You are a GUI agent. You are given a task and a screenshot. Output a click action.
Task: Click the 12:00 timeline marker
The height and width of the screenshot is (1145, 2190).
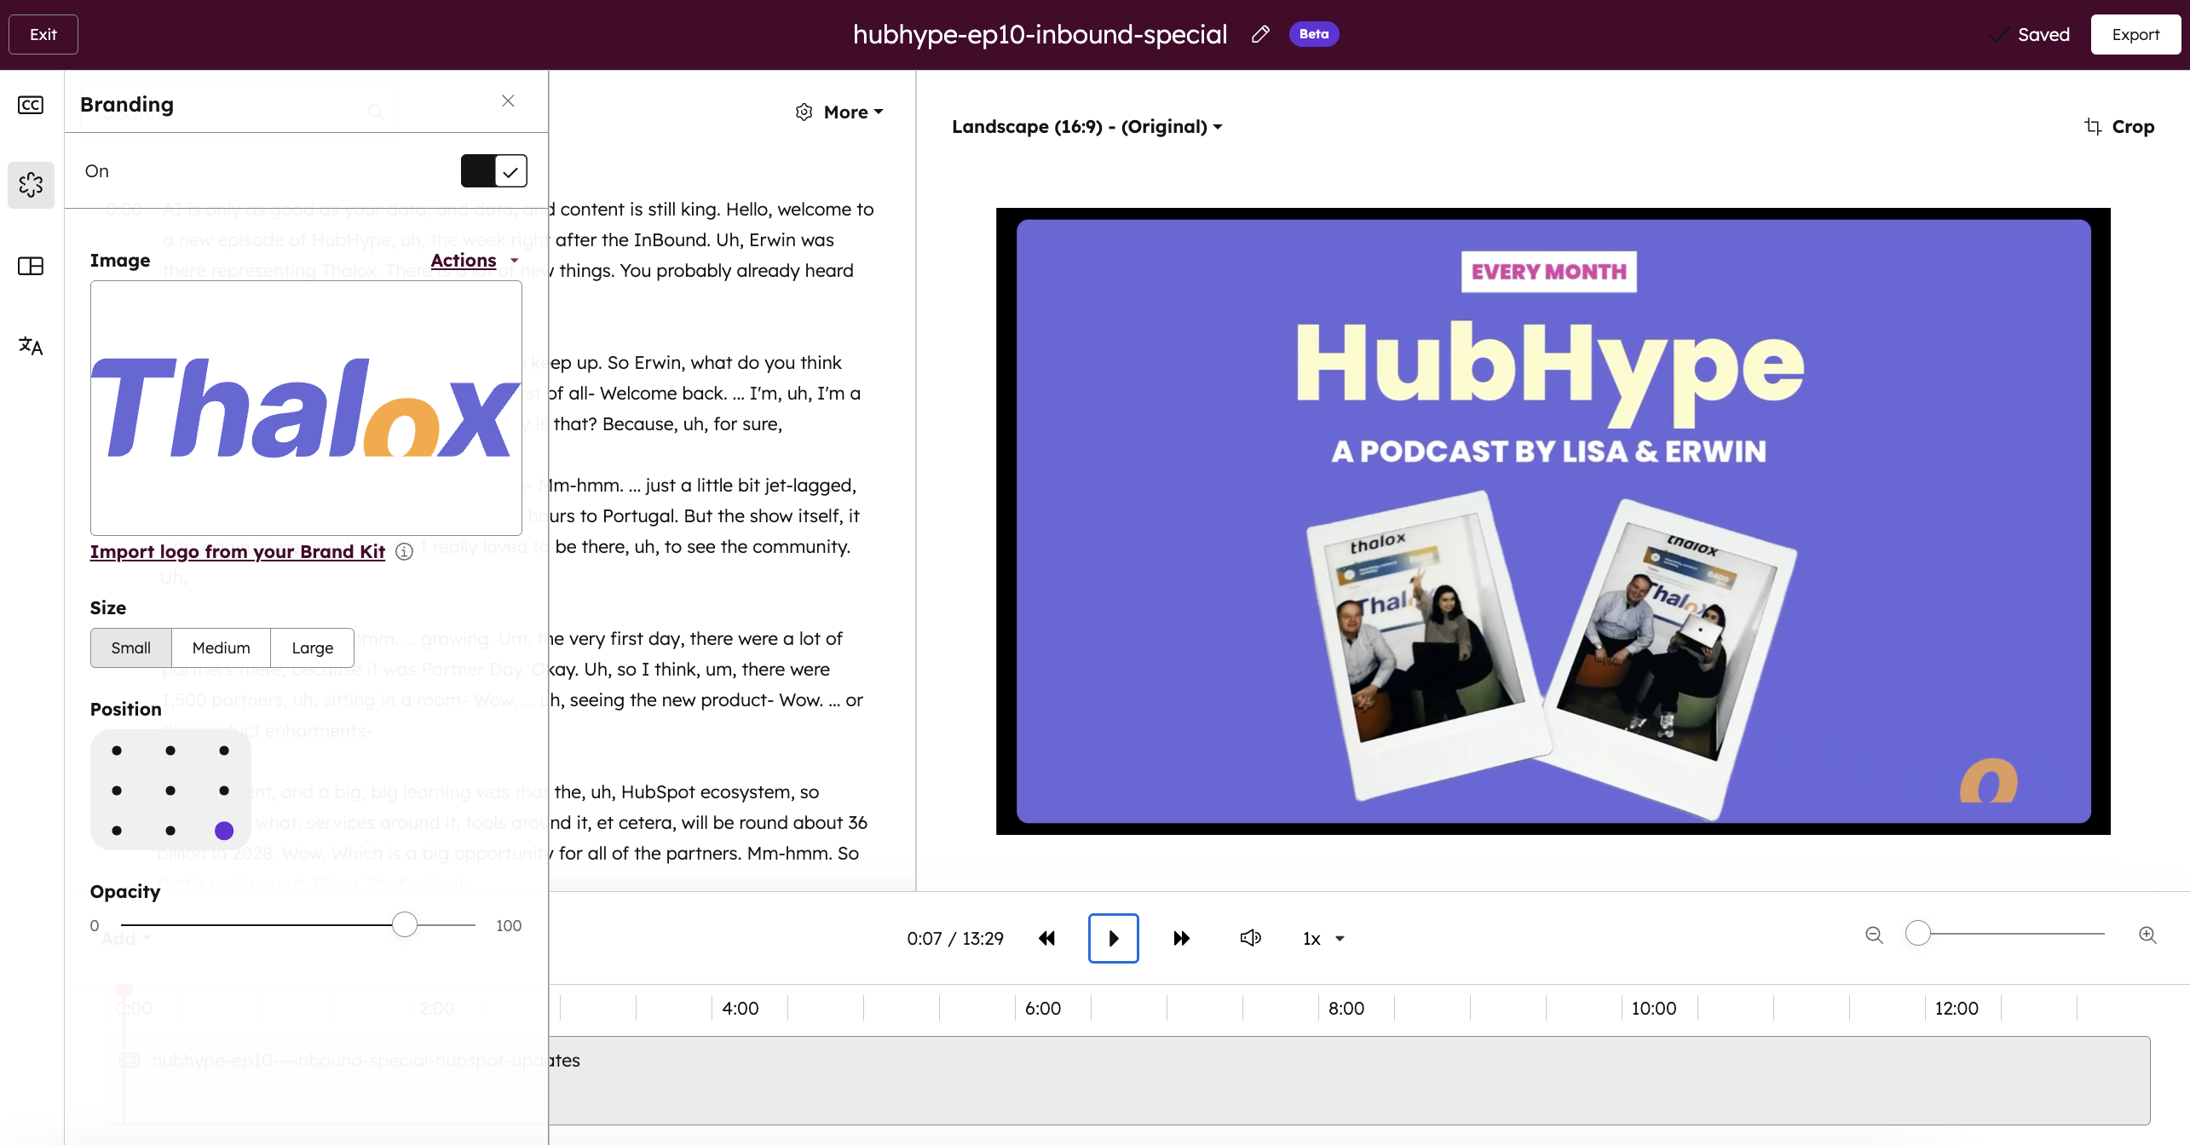pyautogui.click(x=1957, y=1009)
